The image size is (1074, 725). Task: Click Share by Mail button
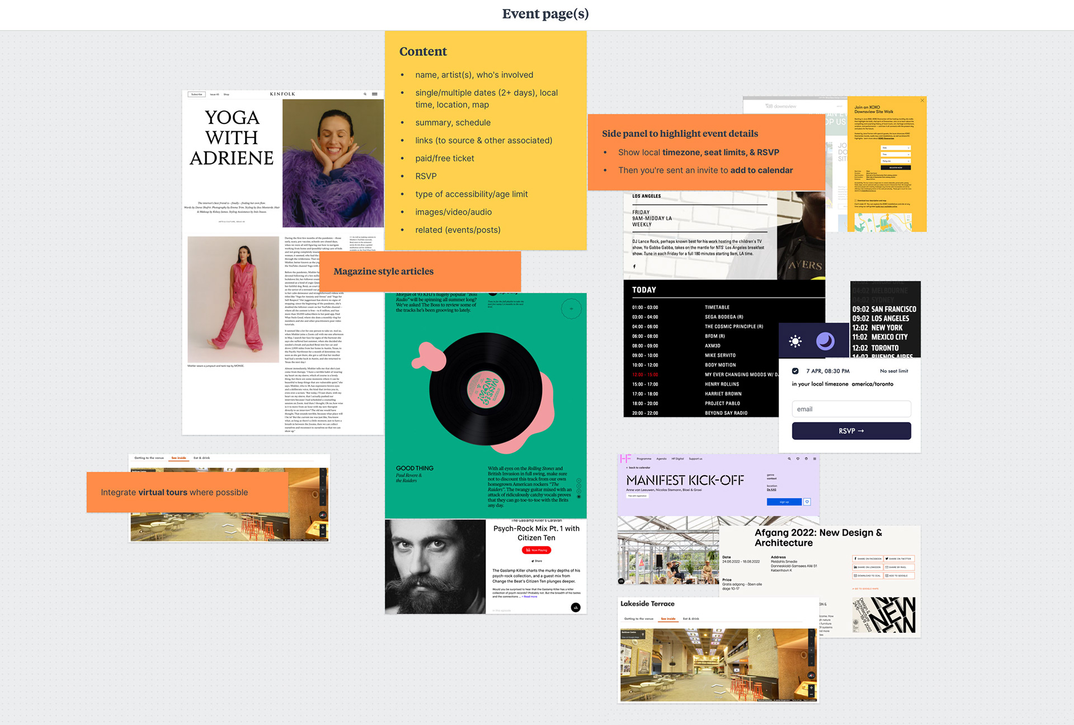(899, 567)
